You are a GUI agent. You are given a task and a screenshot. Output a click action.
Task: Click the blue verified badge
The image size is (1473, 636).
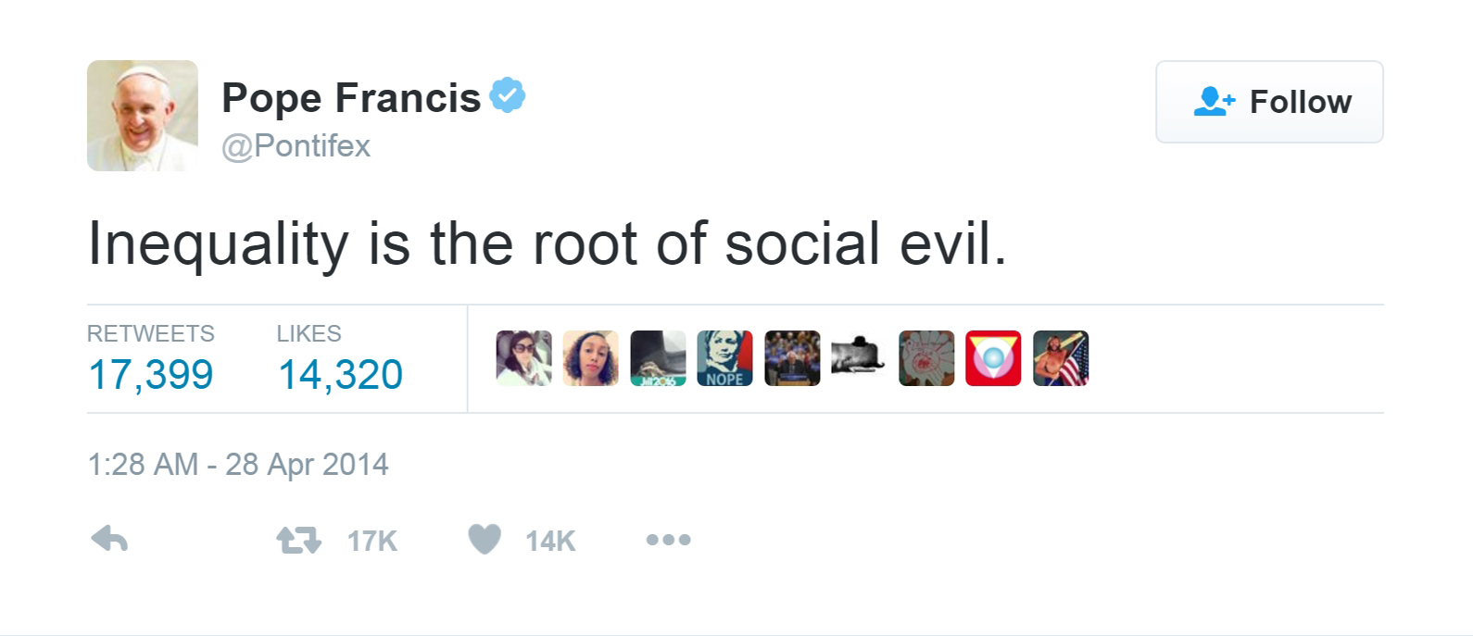[x=507, y=95]
